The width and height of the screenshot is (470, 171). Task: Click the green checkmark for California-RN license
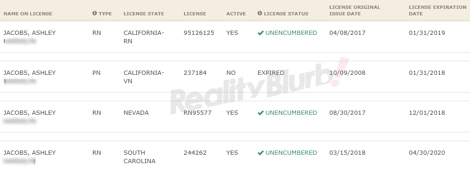click(x=261, y=33)
